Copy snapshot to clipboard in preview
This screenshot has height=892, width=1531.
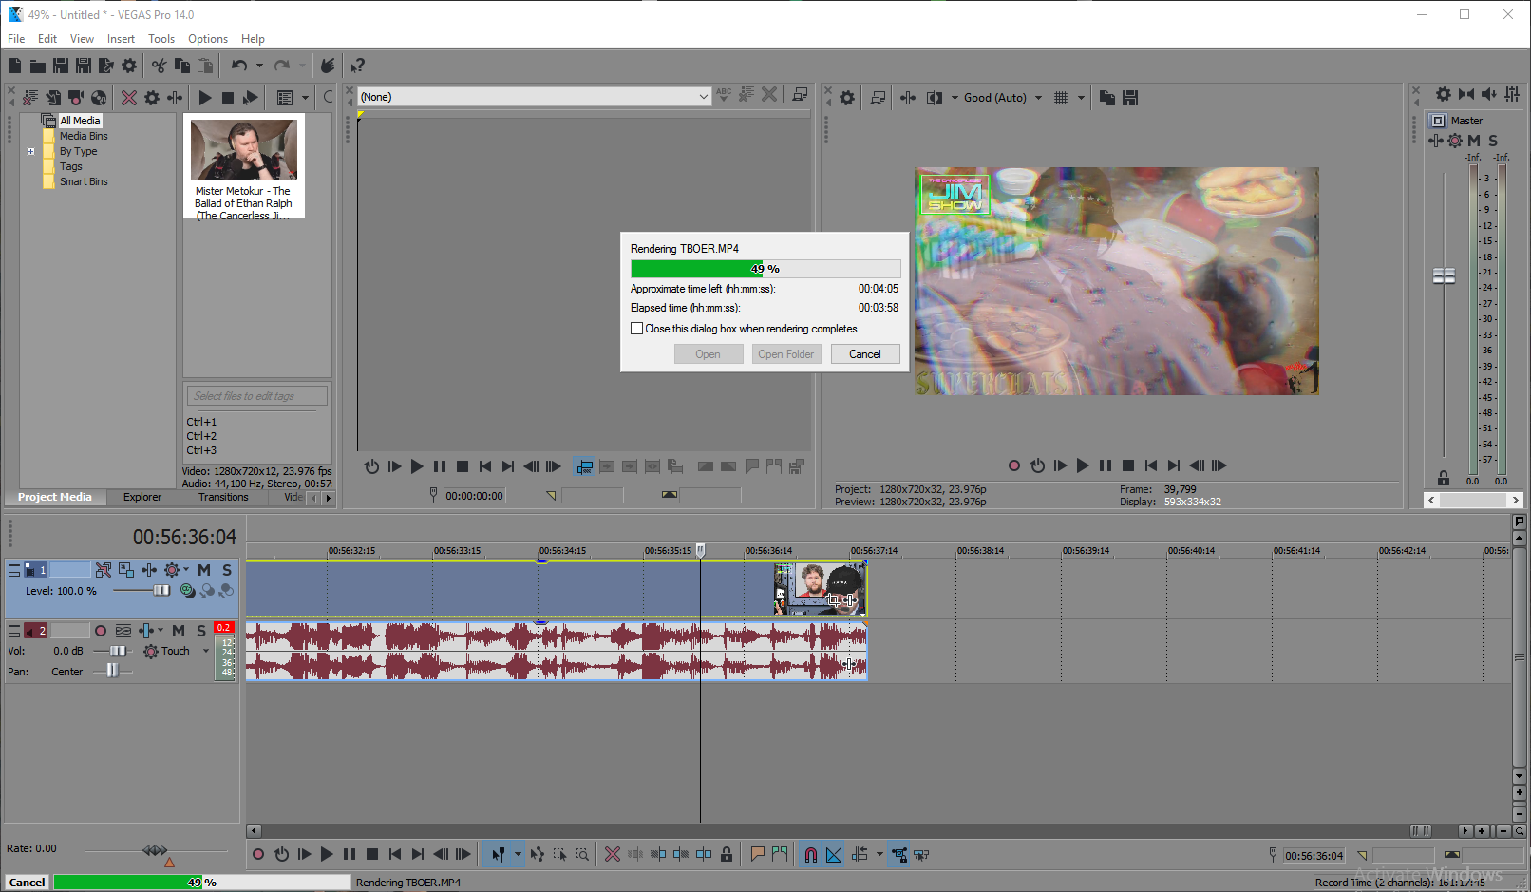[x=1106, y=98]
